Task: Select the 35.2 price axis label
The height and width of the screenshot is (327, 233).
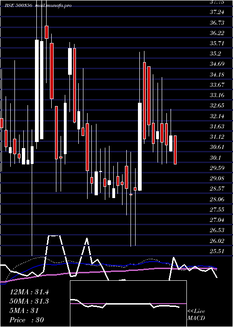Action: [215, 54]
